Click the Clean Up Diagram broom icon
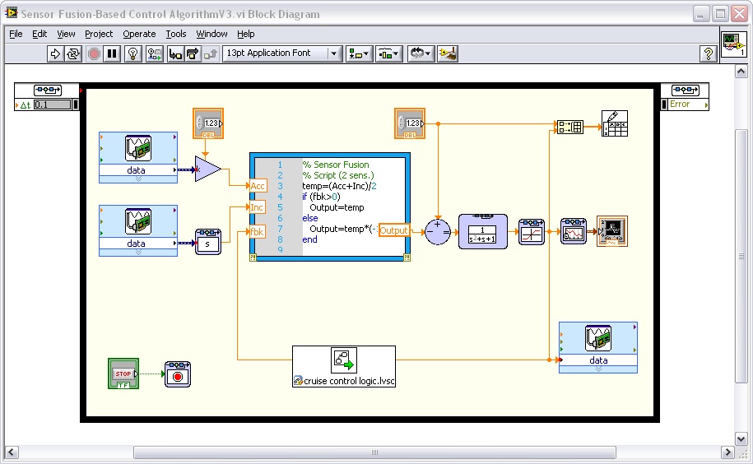The height and width of the screenshot is (464, 753). point(448,53)
